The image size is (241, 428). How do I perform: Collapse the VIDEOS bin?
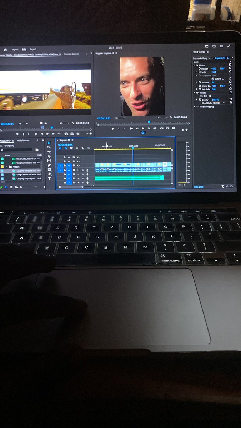pos(6,167)
